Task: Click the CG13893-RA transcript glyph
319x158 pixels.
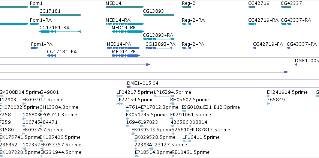Action: tap(159, 39)
